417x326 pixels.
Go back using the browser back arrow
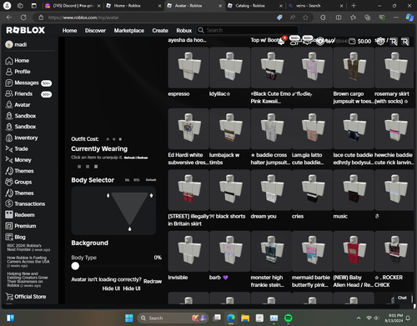coord(9,18)
